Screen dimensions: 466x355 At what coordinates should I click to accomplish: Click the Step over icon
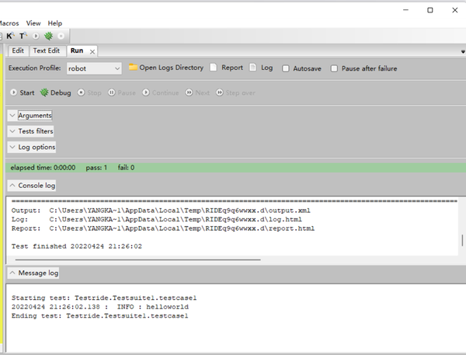point(219,92)
